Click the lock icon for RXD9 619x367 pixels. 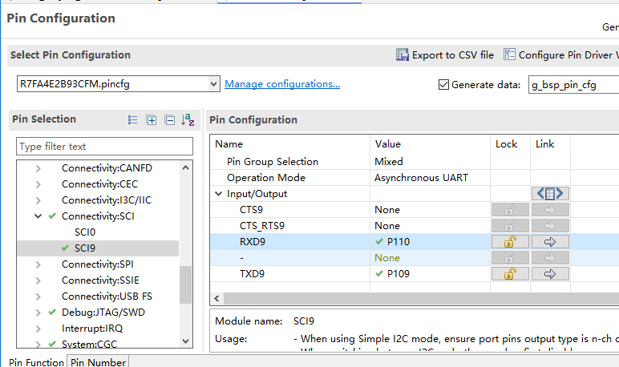click(509, 241)
